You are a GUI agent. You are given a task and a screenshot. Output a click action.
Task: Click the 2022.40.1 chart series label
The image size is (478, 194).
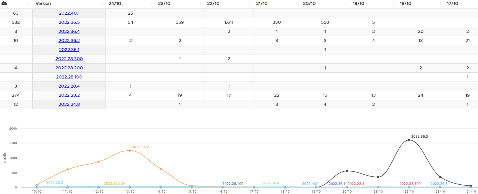click(310, 184)
